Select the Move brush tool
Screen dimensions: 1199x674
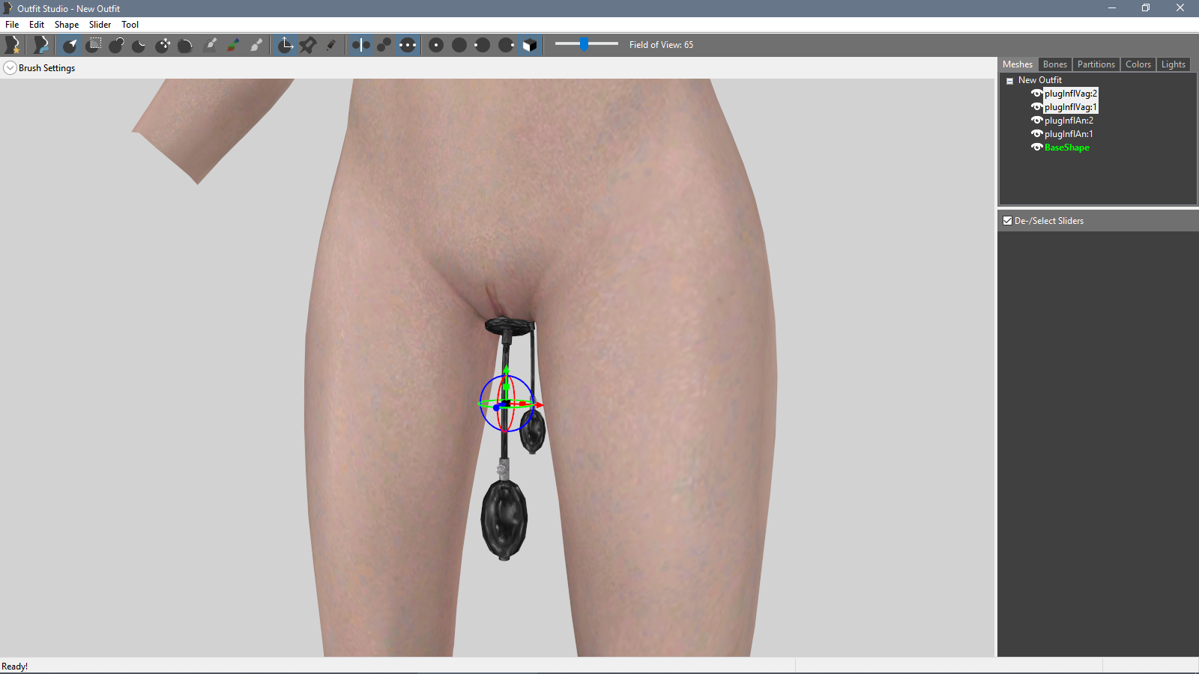click(x=163, y=45)
